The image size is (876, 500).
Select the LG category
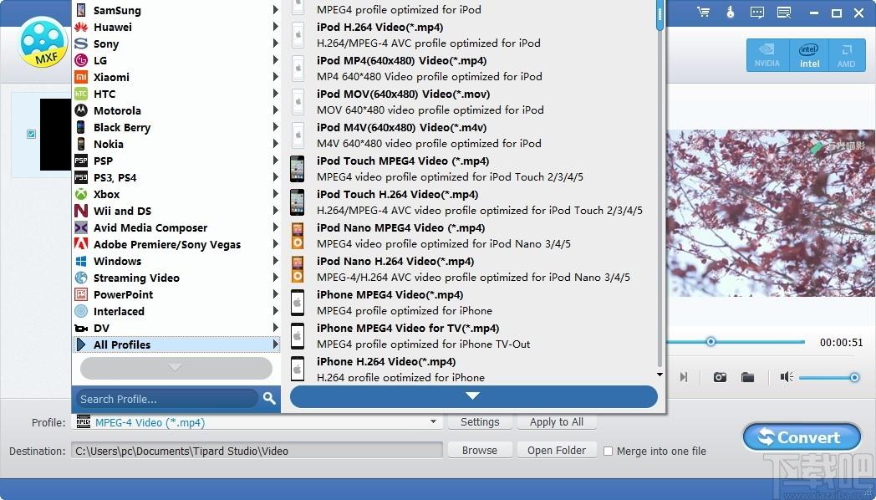pos(176,59)
